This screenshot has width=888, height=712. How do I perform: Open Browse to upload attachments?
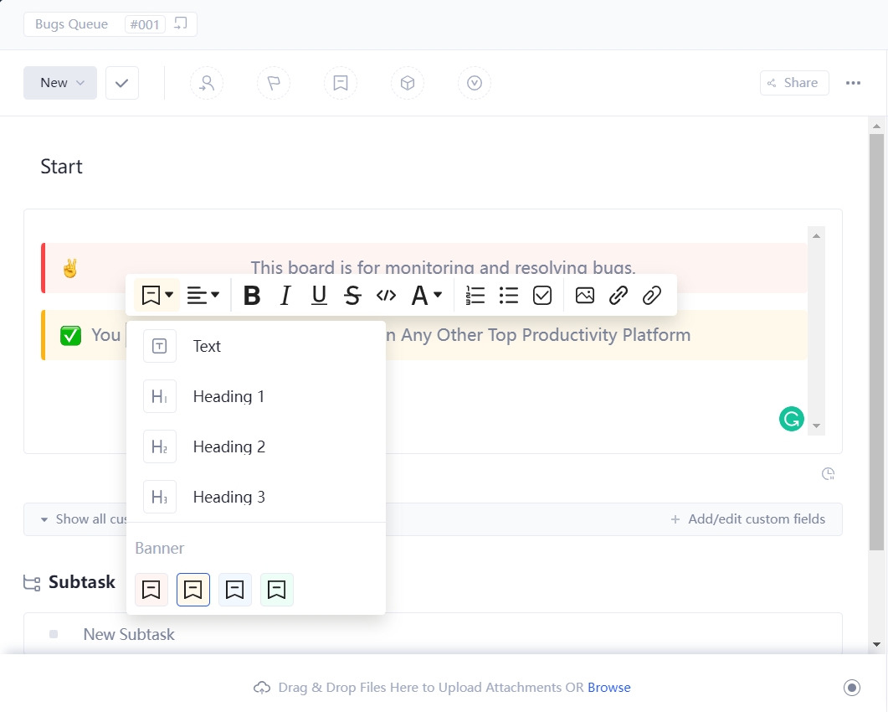608,687
